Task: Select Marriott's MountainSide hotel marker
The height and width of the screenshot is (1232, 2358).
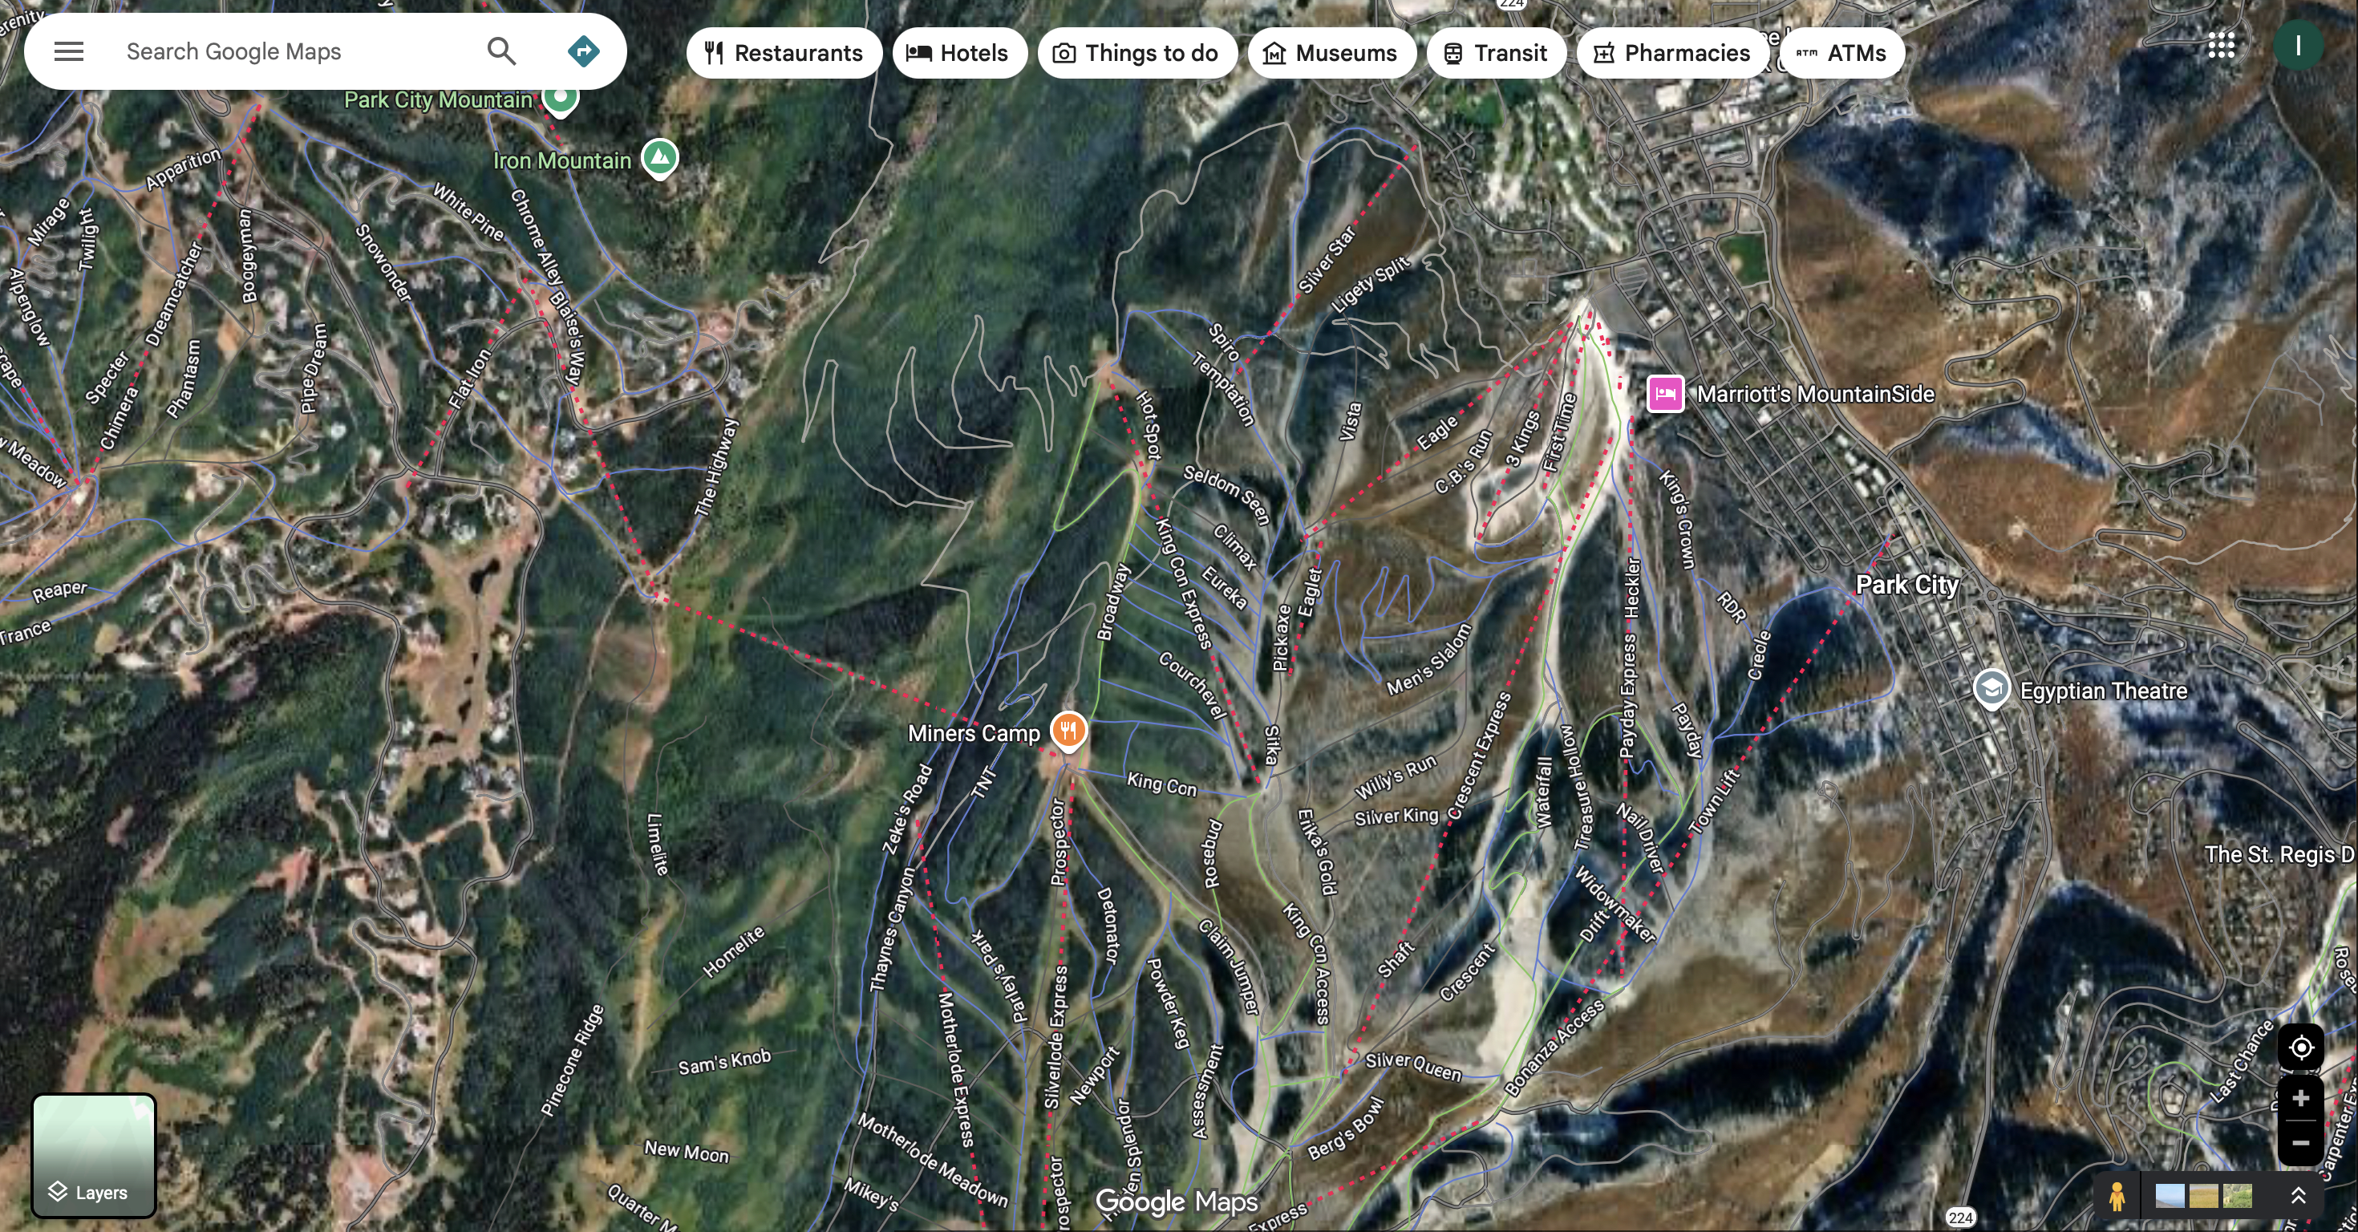Action: [x=1665, y=395]
